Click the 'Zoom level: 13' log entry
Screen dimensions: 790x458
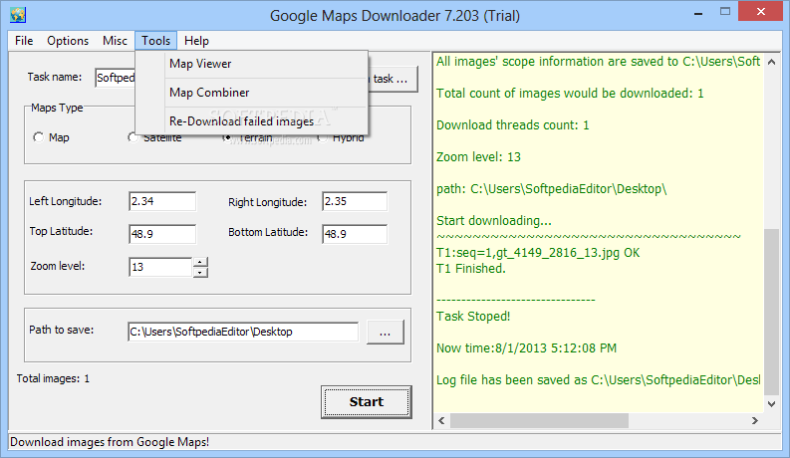click(478, 157)
